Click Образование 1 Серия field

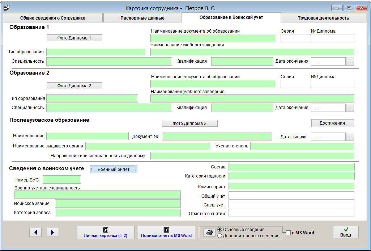coord(295,38)
